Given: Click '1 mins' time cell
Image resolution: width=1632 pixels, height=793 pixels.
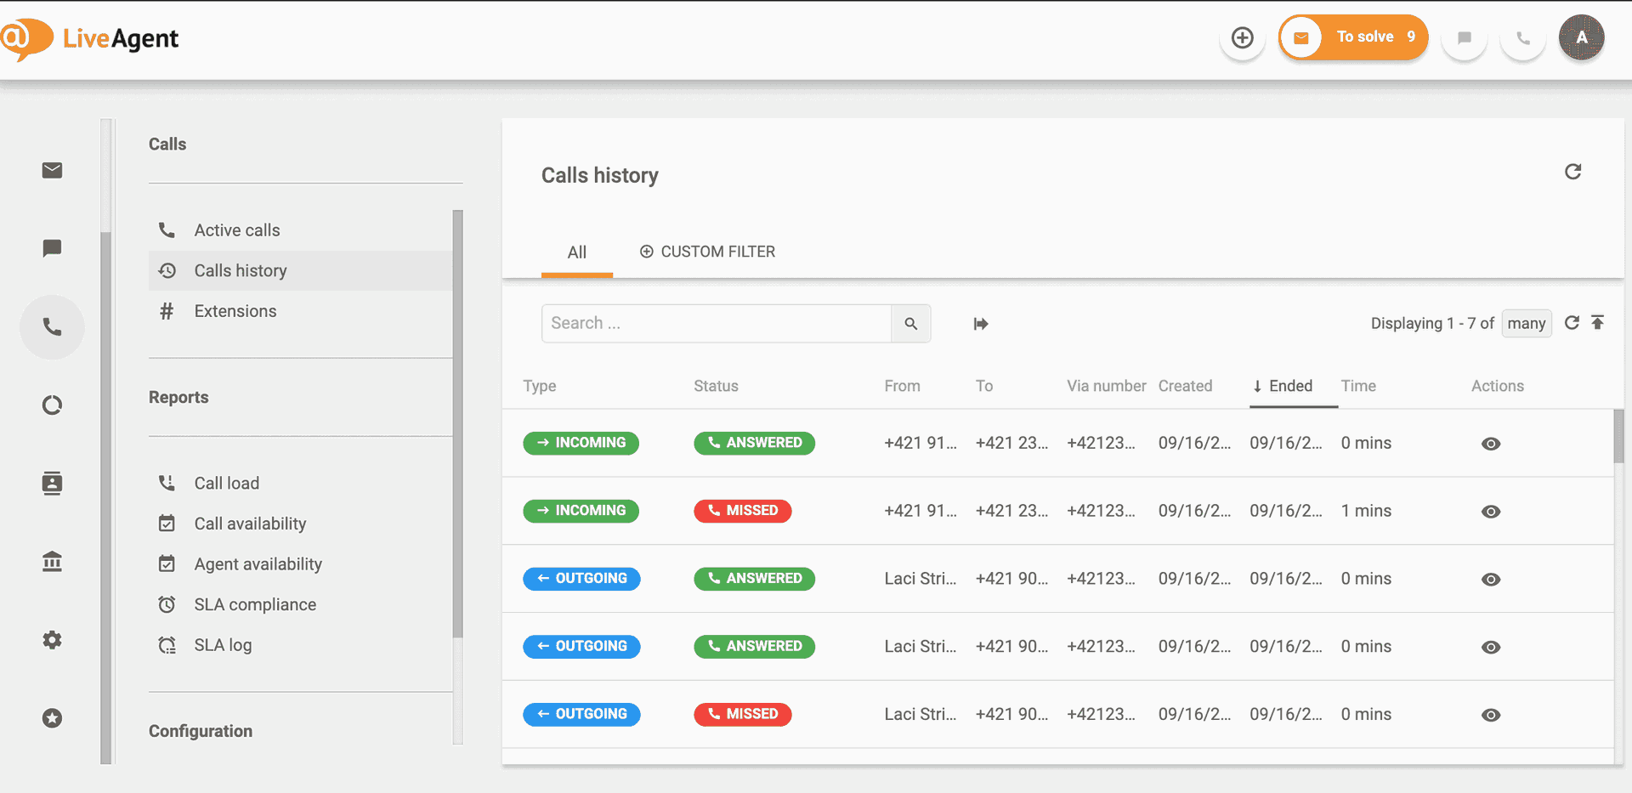Looking at the screenshot, I should (1366, 511).
